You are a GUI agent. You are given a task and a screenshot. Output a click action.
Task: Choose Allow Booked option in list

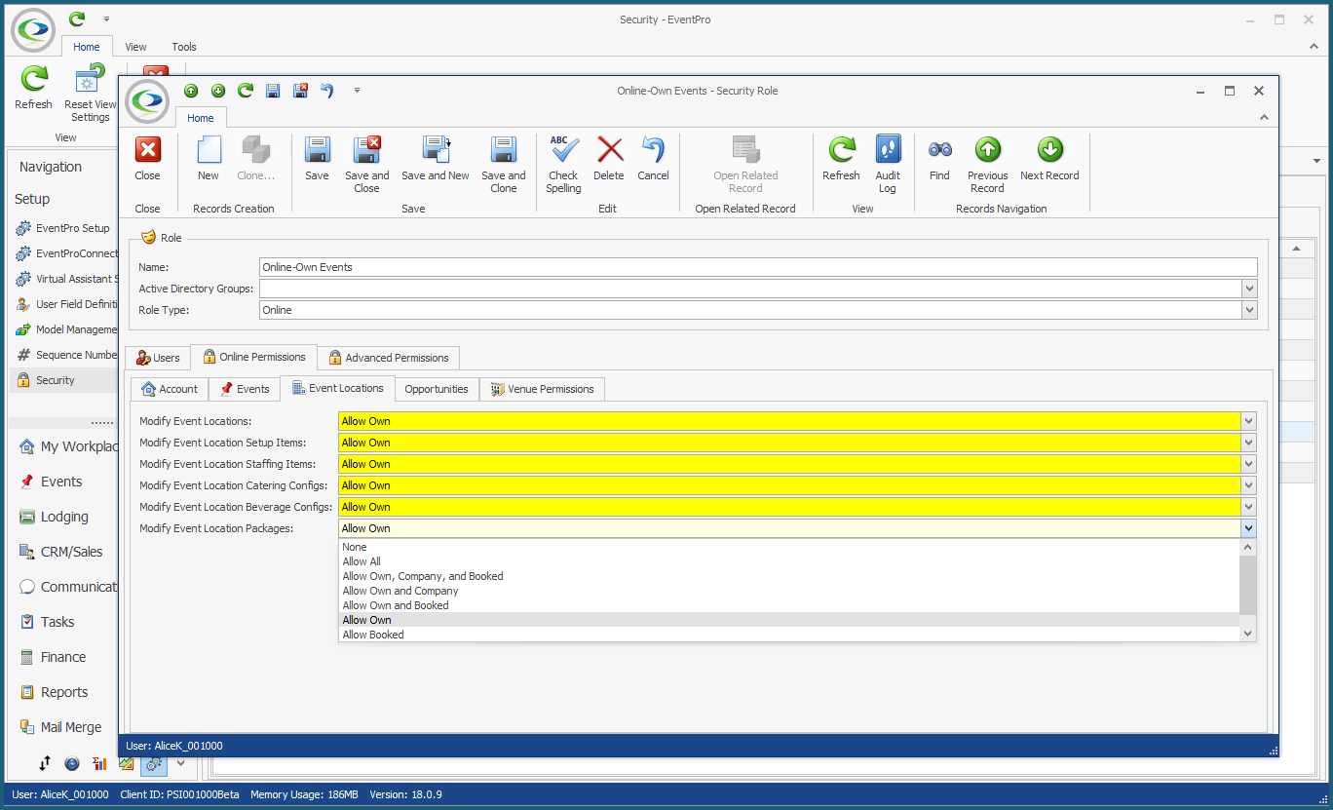pyautogui.click(x=789, y=635)
